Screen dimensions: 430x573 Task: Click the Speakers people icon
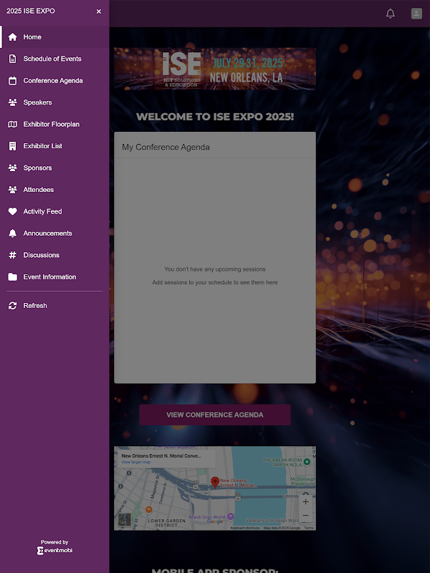pos(12,102)
